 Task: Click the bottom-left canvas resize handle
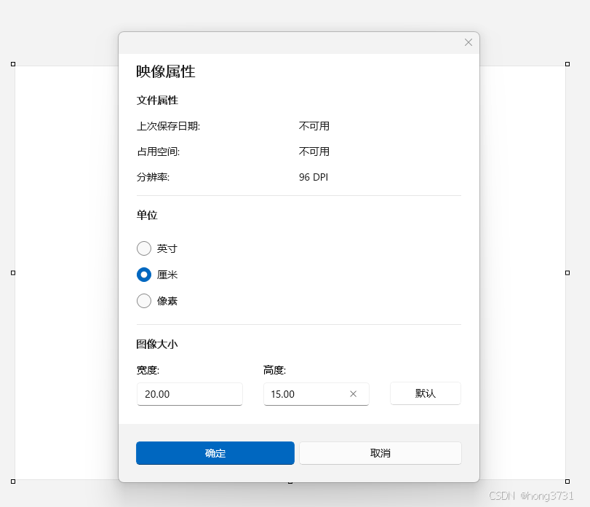(13, 482)
